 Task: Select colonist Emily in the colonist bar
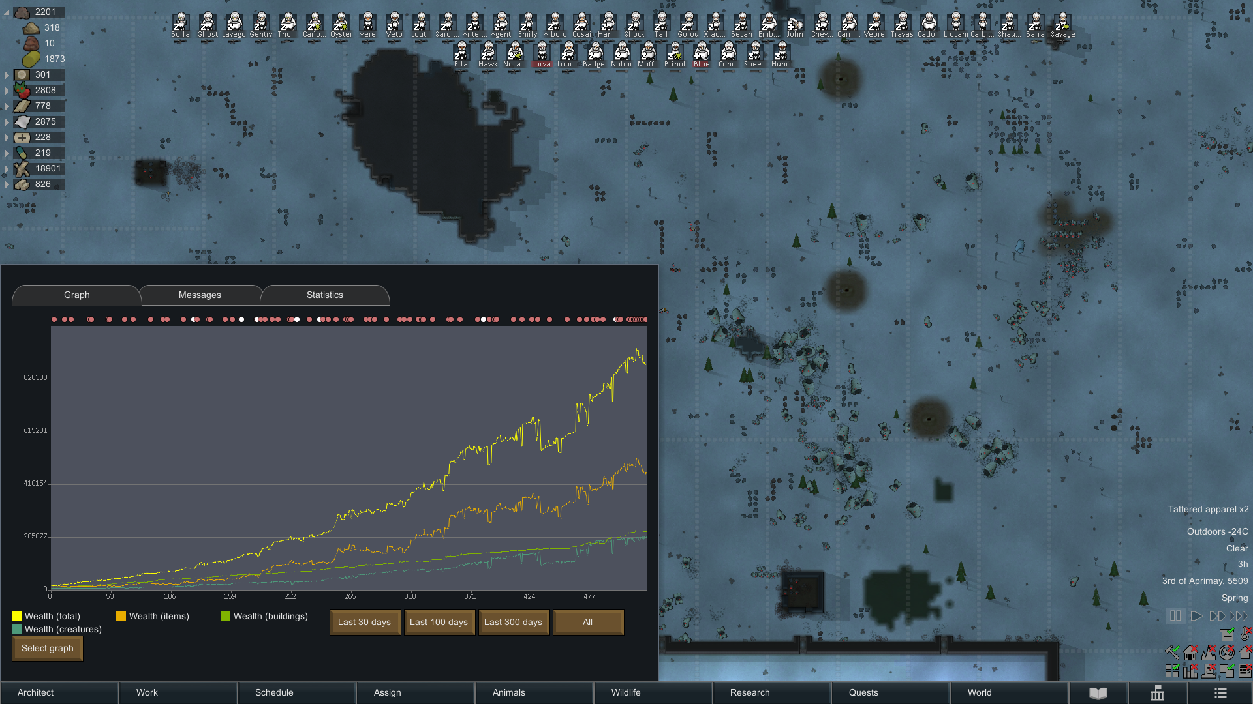pyautogui.click(x=527, y=24)
